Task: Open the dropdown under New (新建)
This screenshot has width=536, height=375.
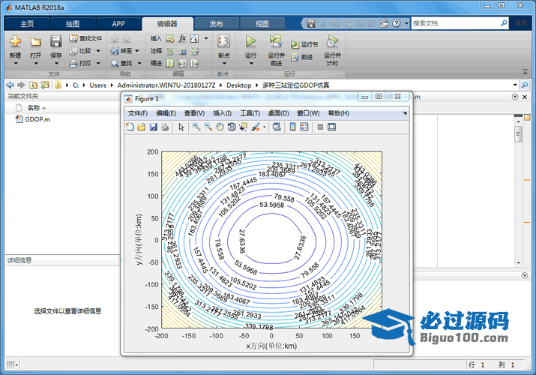Action: (x=16, y=64)
